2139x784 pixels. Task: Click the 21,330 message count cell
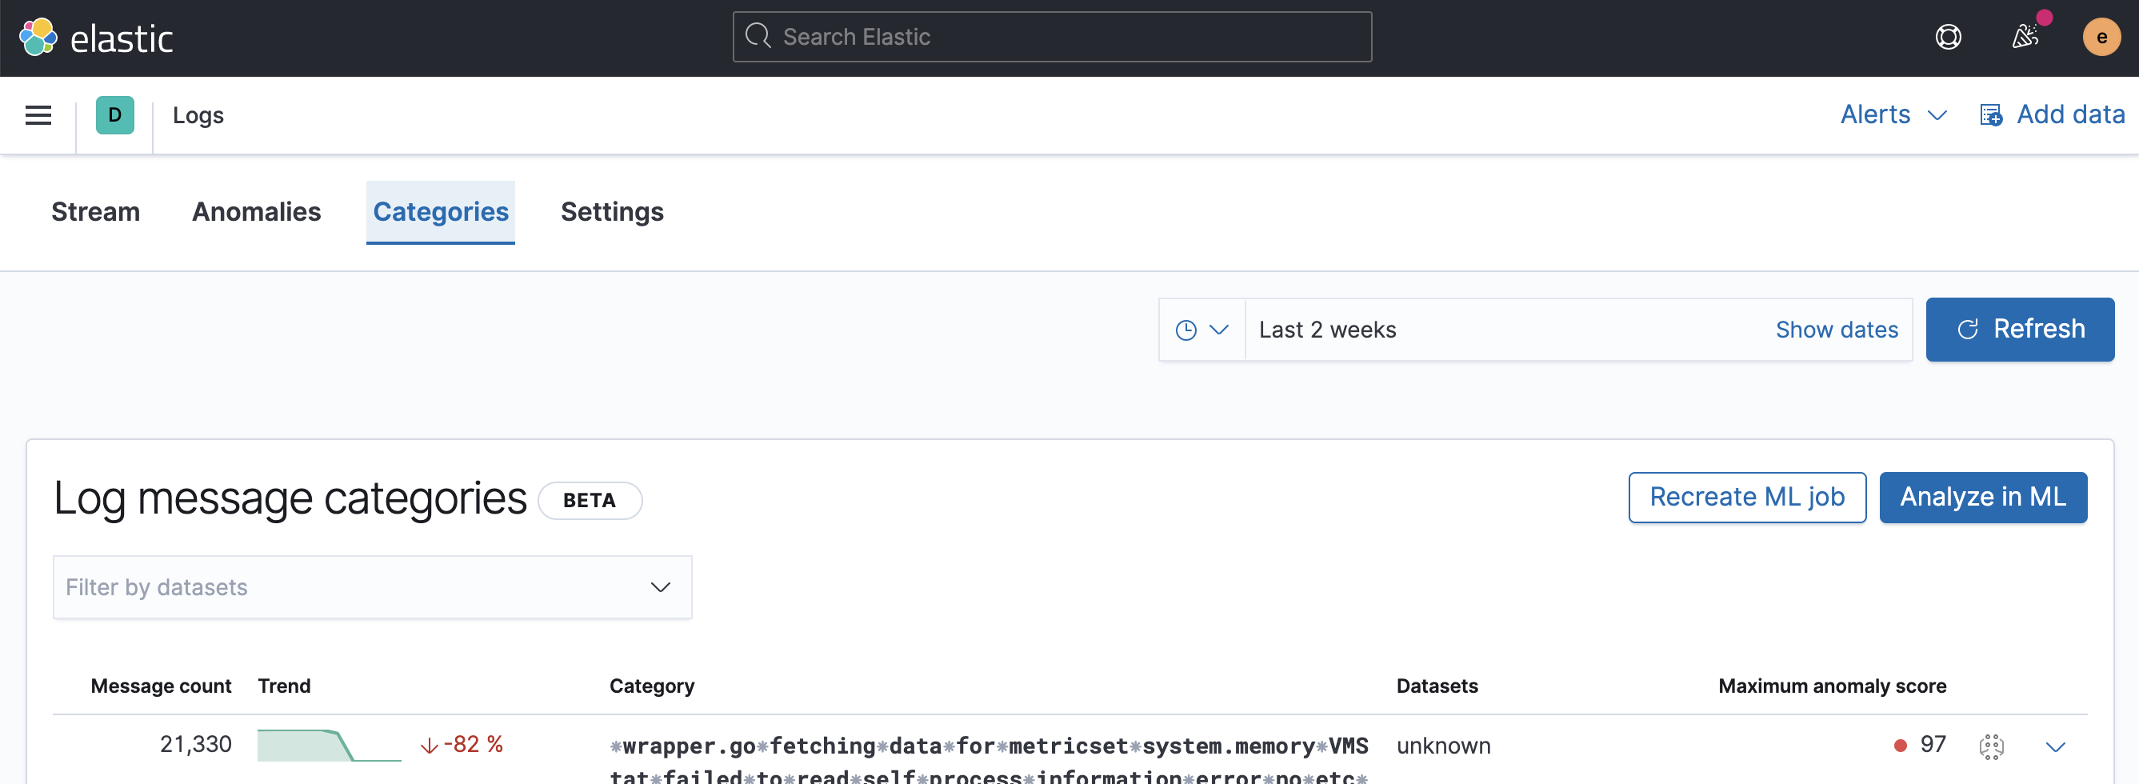pyautogui.click(x=196, y=744)
